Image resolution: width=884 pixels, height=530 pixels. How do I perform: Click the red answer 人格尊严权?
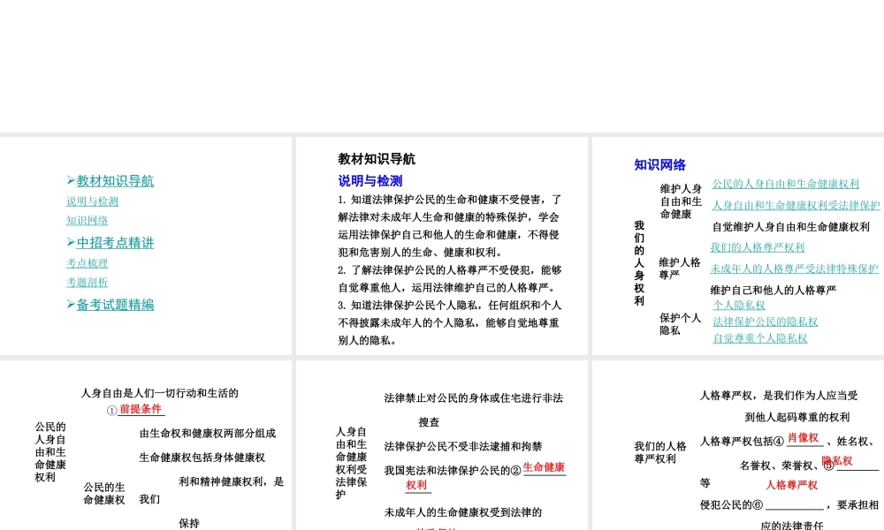pos(791,484)
